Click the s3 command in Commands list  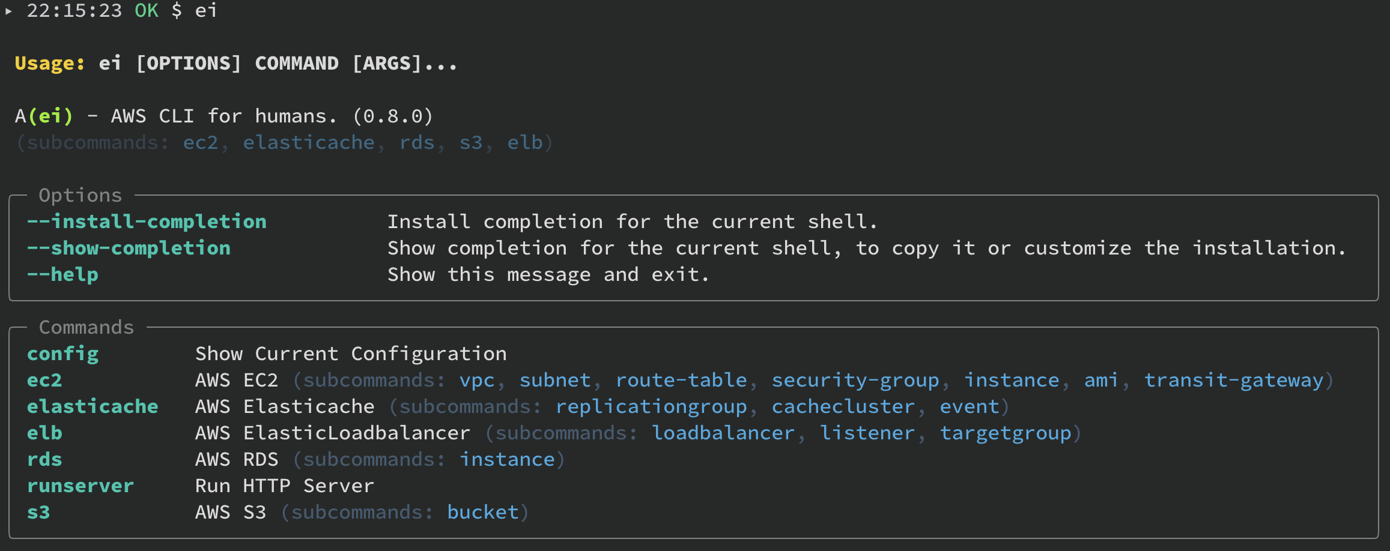coord(38,512)
